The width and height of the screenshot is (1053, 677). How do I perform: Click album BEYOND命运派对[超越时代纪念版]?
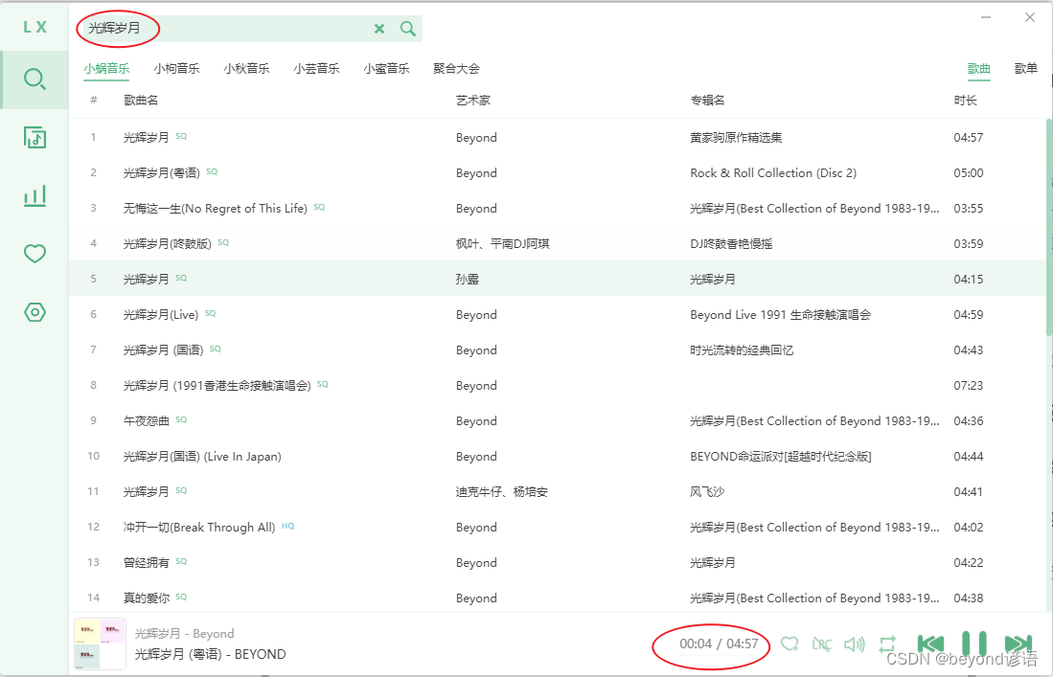pyautogui.click(x=781, y=457)
